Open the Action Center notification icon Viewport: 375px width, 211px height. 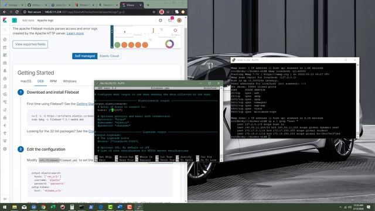click(369, 207)
